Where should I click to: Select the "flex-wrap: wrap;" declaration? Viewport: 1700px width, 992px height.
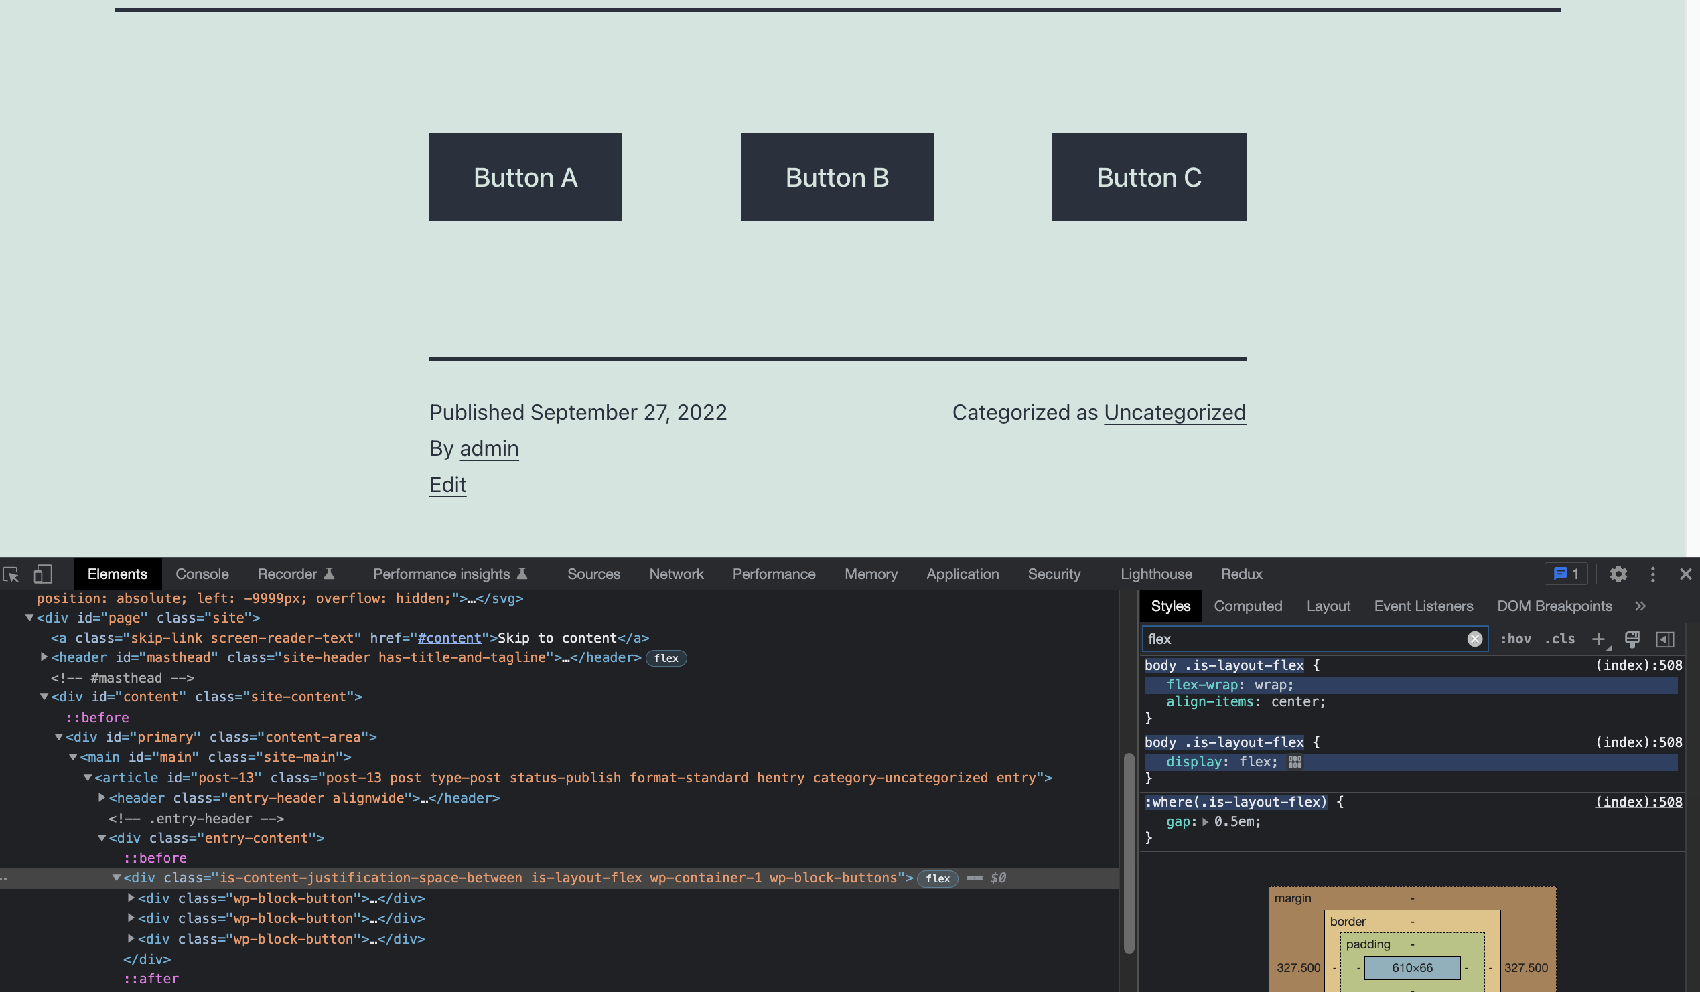(1230, 685)
